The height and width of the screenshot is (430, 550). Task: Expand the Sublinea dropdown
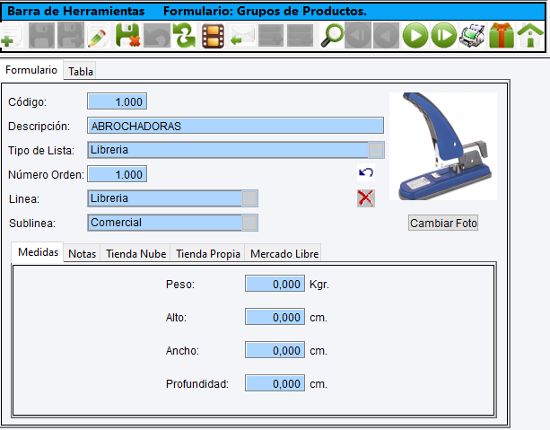coord(249,223)
